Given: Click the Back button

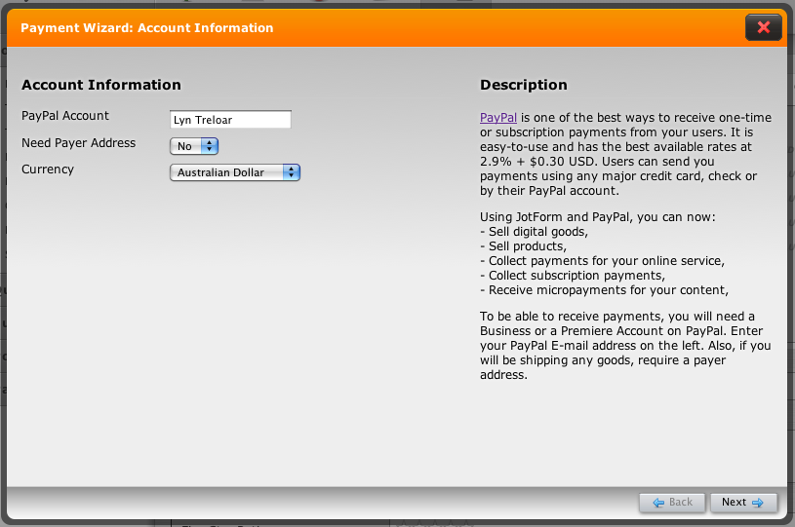Looking at the screenshot, I should [x=672, y=503].
